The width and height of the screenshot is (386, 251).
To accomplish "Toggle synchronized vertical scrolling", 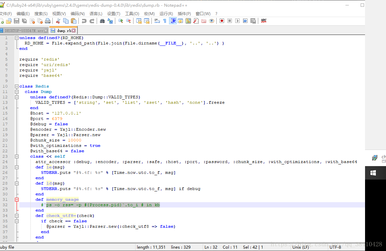I will pyautogui.click(x=139, y=21).
